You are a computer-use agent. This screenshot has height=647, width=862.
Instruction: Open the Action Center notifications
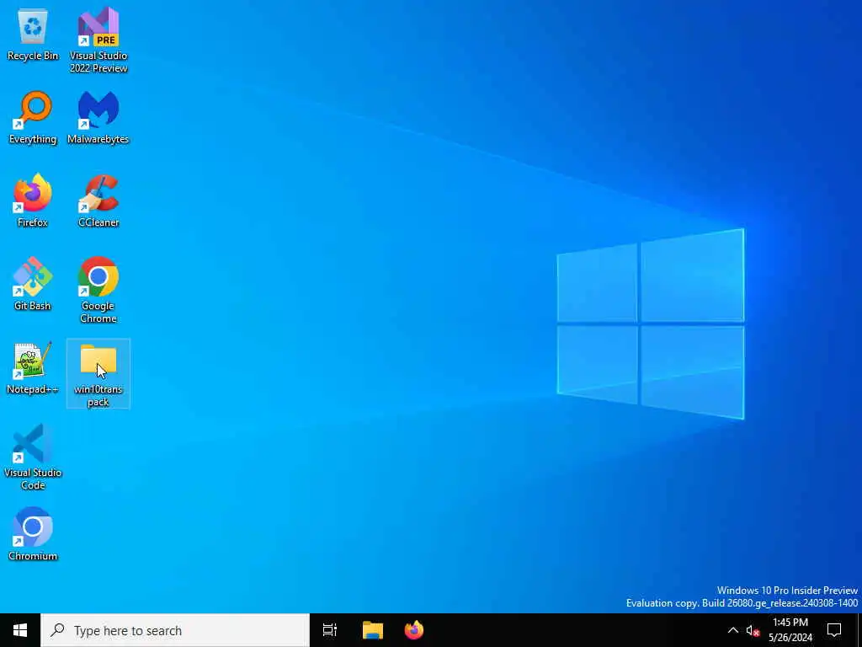834,630
